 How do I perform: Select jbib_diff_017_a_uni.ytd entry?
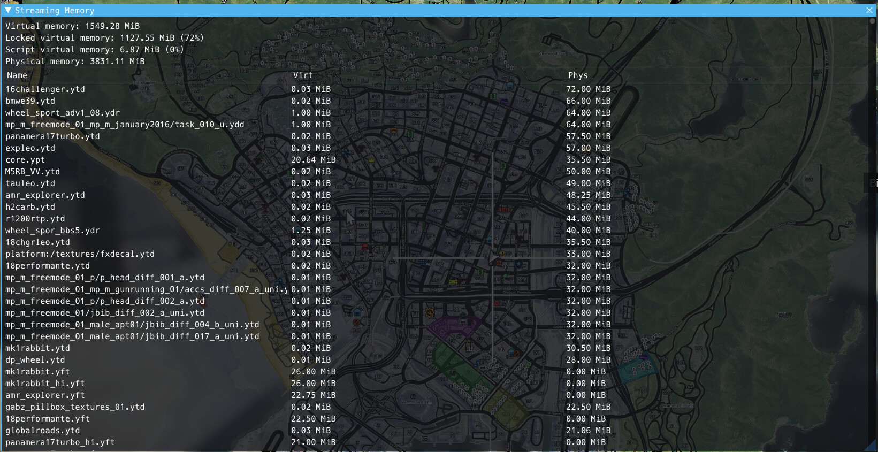(x=132, y=336)
